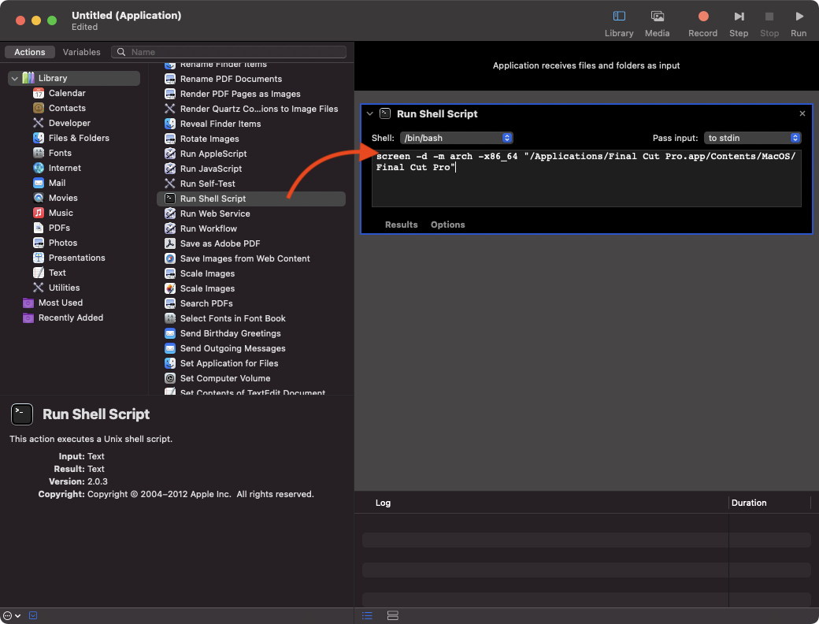Open the Pass input dropdown
This screenshot has width=819, height=624.
[752, 138]
